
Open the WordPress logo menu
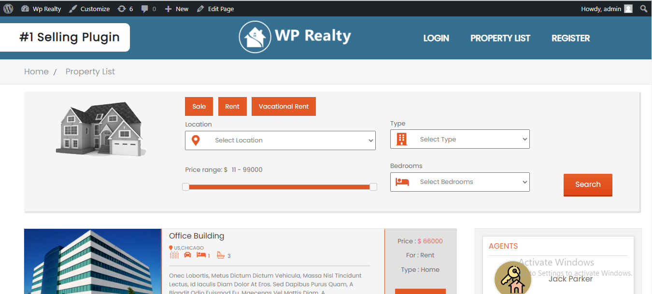pyautogui.click(x=8, y=9)
